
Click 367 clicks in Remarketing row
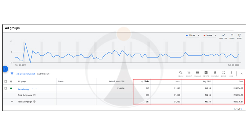pyautogui.click(x=147, y=88)
